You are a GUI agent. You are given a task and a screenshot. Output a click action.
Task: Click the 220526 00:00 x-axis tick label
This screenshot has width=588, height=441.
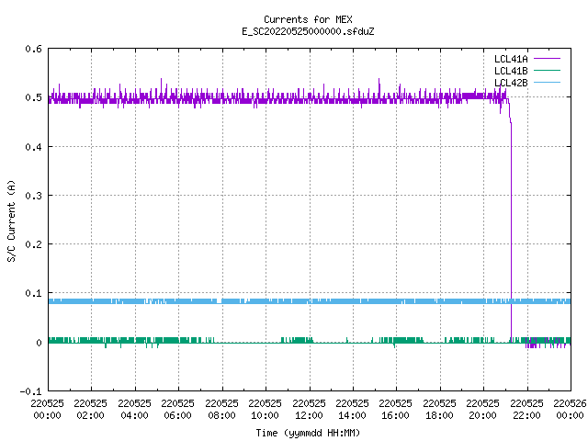(x=570, y=410)
